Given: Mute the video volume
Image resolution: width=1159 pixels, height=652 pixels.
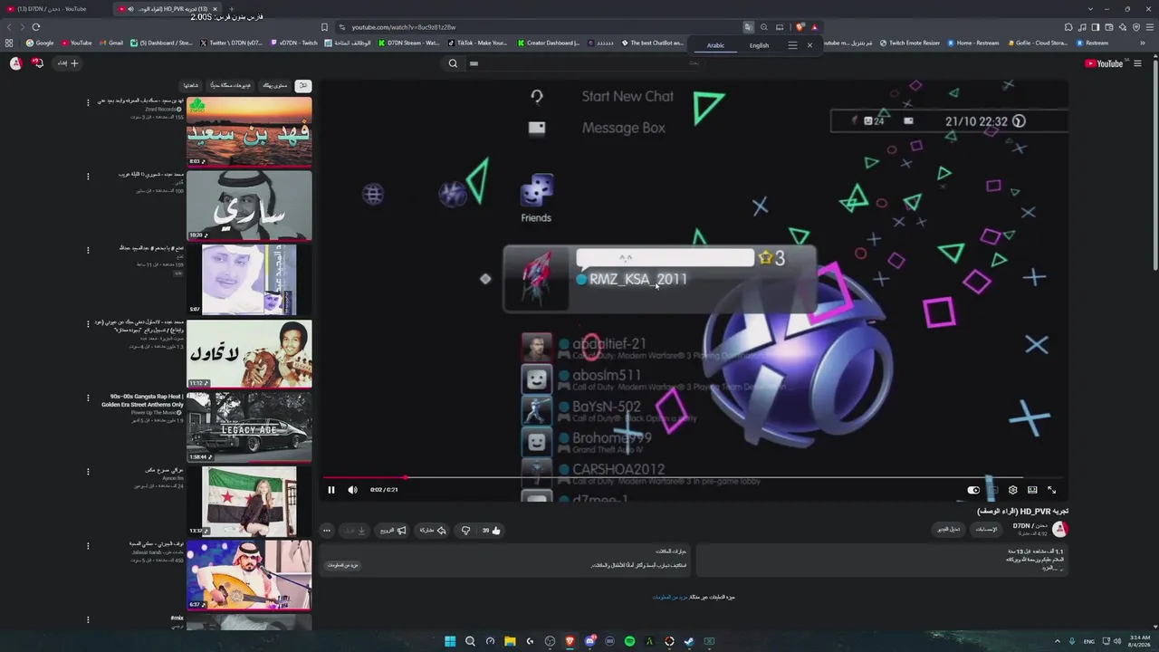Looking at the screenshot, I should (x=353, y=490).
